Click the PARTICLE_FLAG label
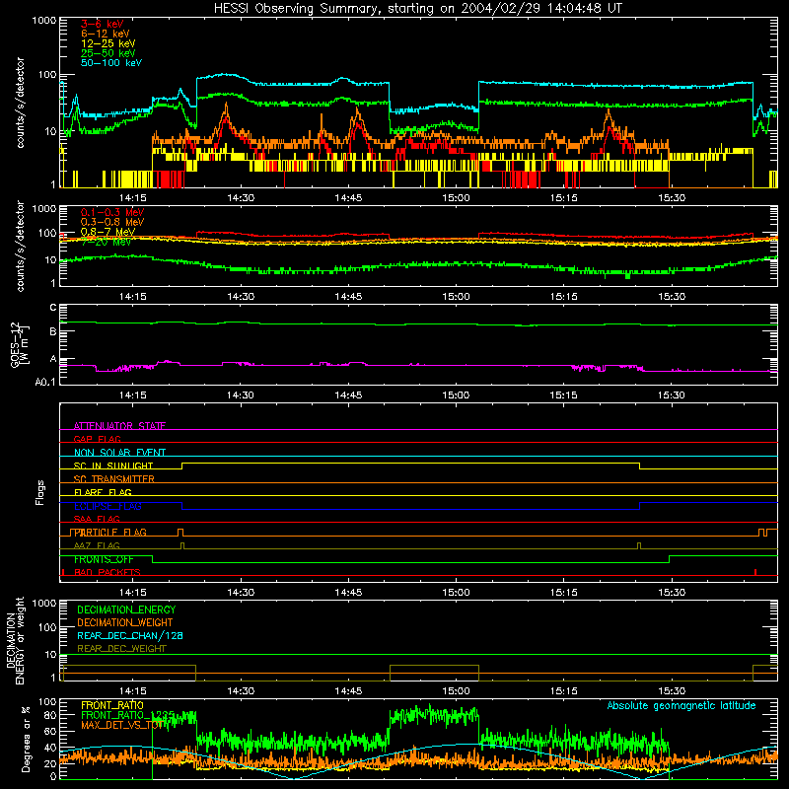The width and height of the screenshot is (789, 789). [x=110, y=533]
